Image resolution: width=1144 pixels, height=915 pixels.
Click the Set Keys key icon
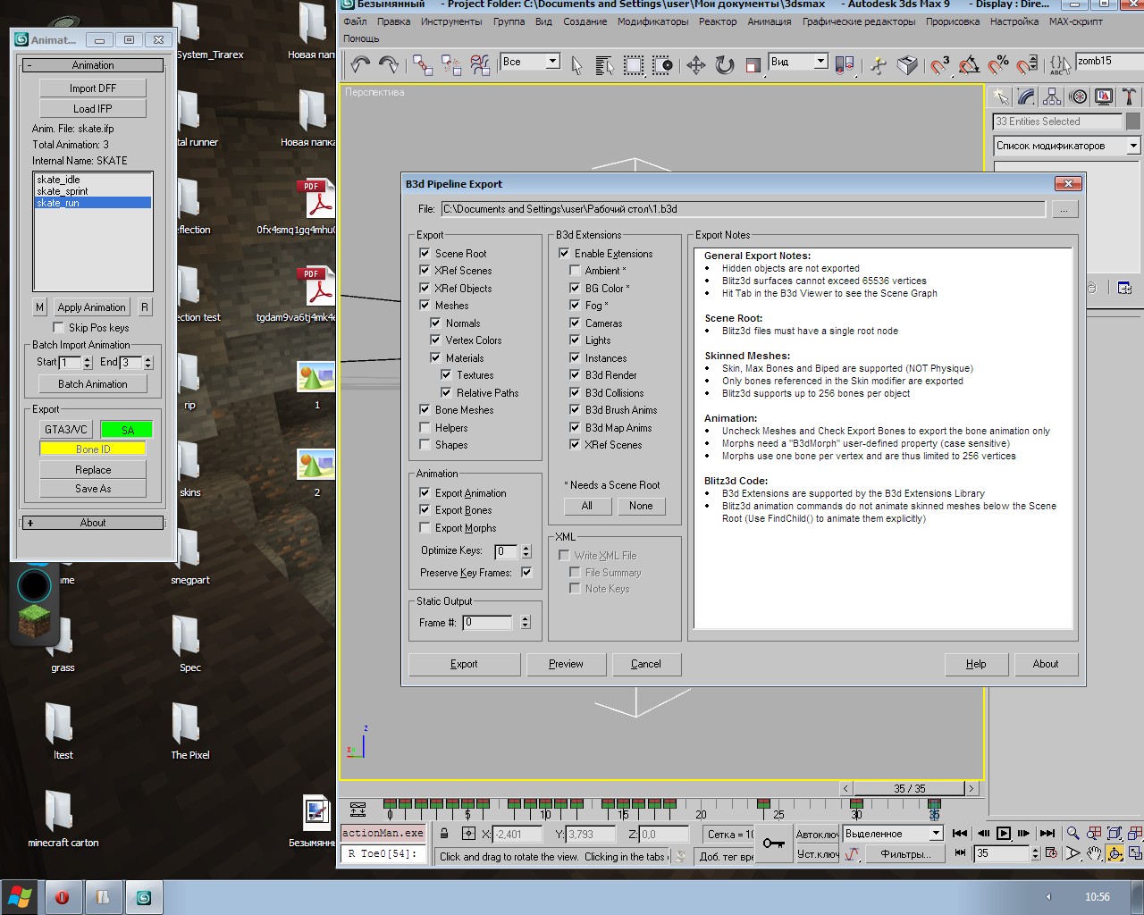[x=773, y=843]
